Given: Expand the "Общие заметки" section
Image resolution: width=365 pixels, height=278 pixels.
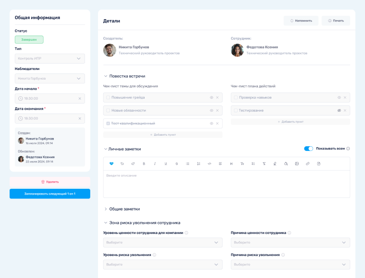Looking at the screenshot, I should [x=106, y=209].
